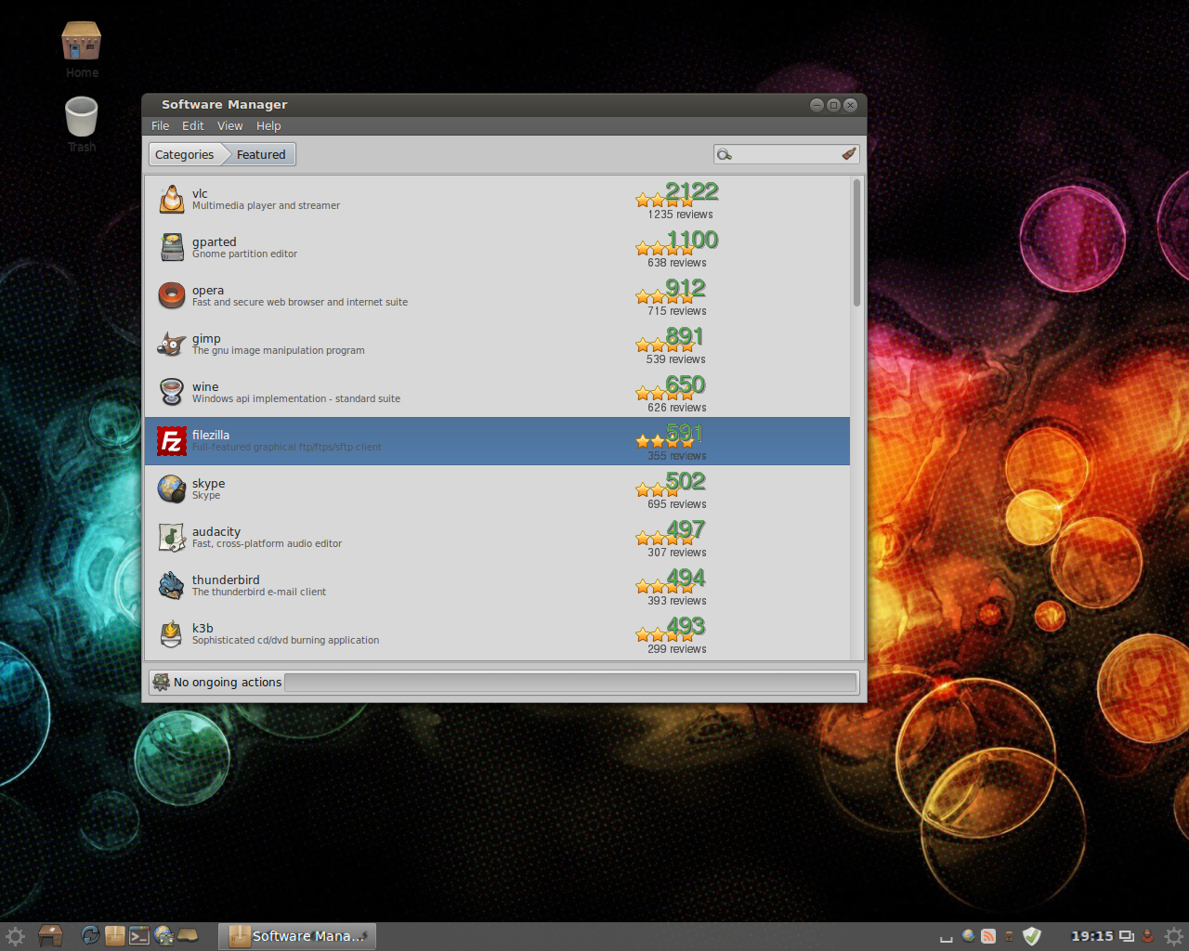1189x951 pixels.
Task: Open the Trash desktop icon
Action: (82, 117)
